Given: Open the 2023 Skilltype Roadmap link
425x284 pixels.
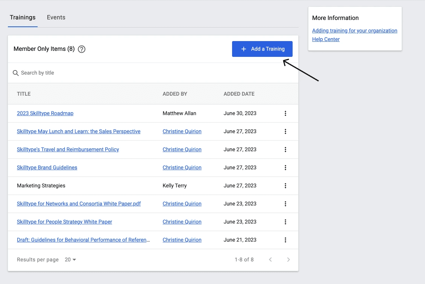Looking at the screenshot, I should [45, 113].
